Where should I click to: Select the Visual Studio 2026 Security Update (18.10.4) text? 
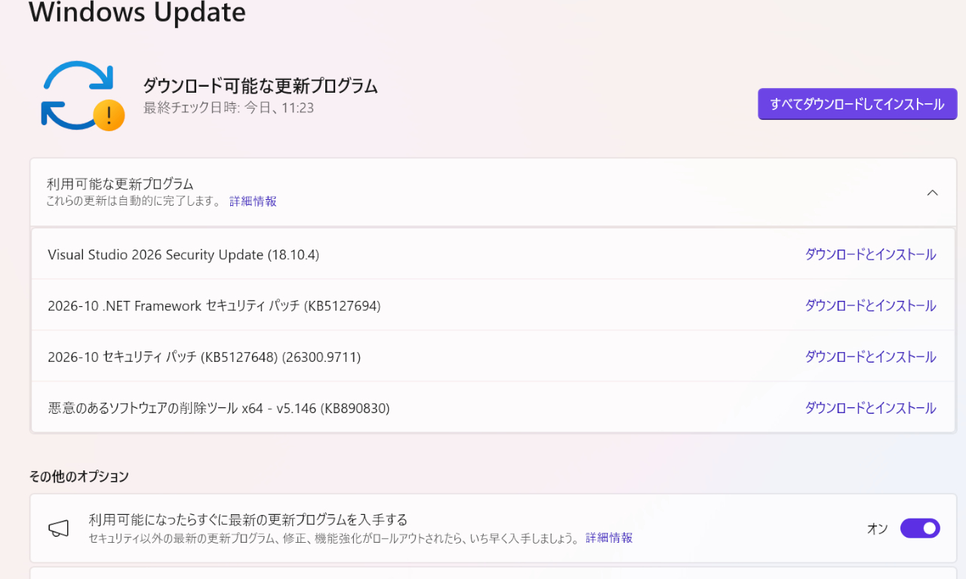183,255
